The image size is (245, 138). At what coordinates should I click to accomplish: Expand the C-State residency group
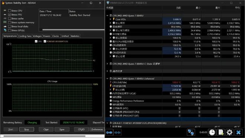(107, 64)
